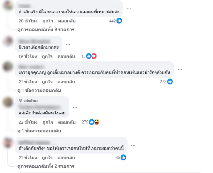Screen dimensions: 213x173
Task: Open options menu for the 442-likes comment
Action: [x=129, y=9]
